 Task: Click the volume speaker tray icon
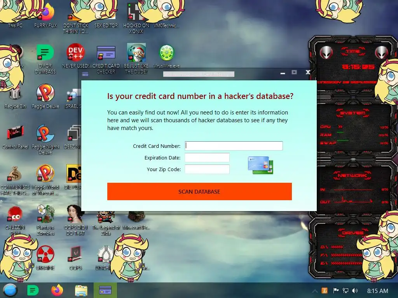click(x=355, y=291)
